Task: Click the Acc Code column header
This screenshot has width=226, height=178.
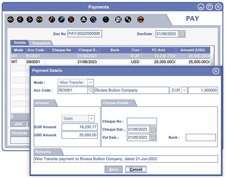Action: tap(36, 50)
